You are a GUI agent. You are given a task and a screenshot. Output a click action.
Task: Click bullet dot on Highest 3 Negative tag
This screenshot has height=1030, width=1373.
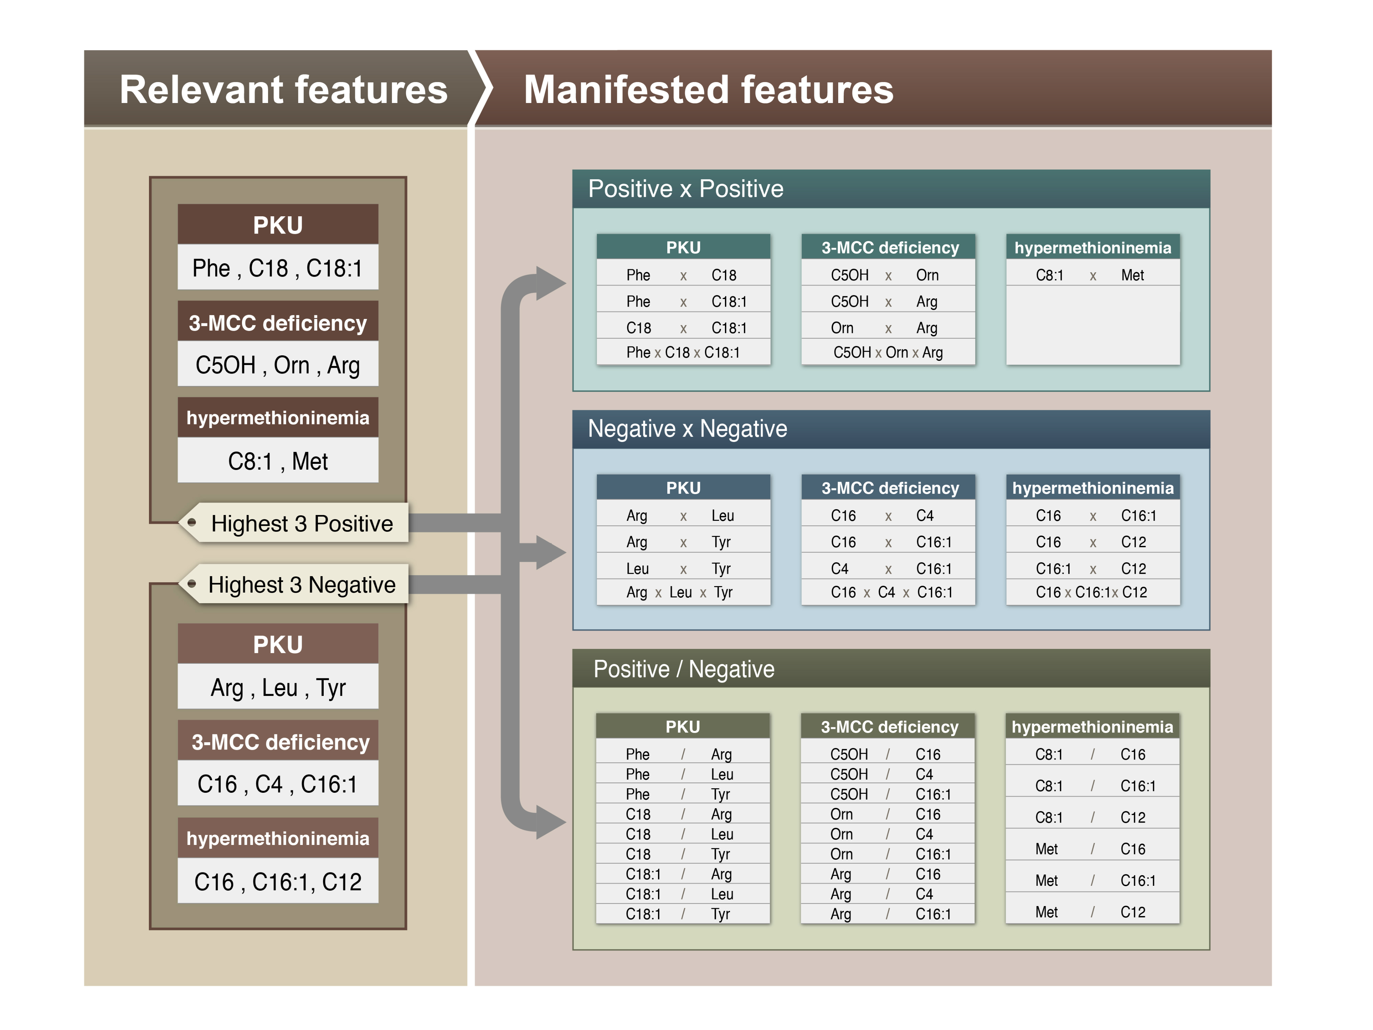[x=192, y=583]
